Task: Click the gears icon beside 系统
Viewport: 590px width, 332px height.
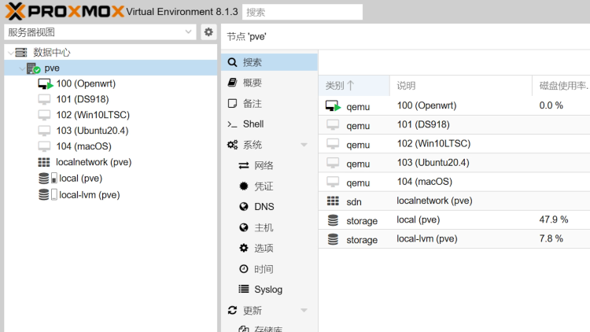Action: coord(233,145)
